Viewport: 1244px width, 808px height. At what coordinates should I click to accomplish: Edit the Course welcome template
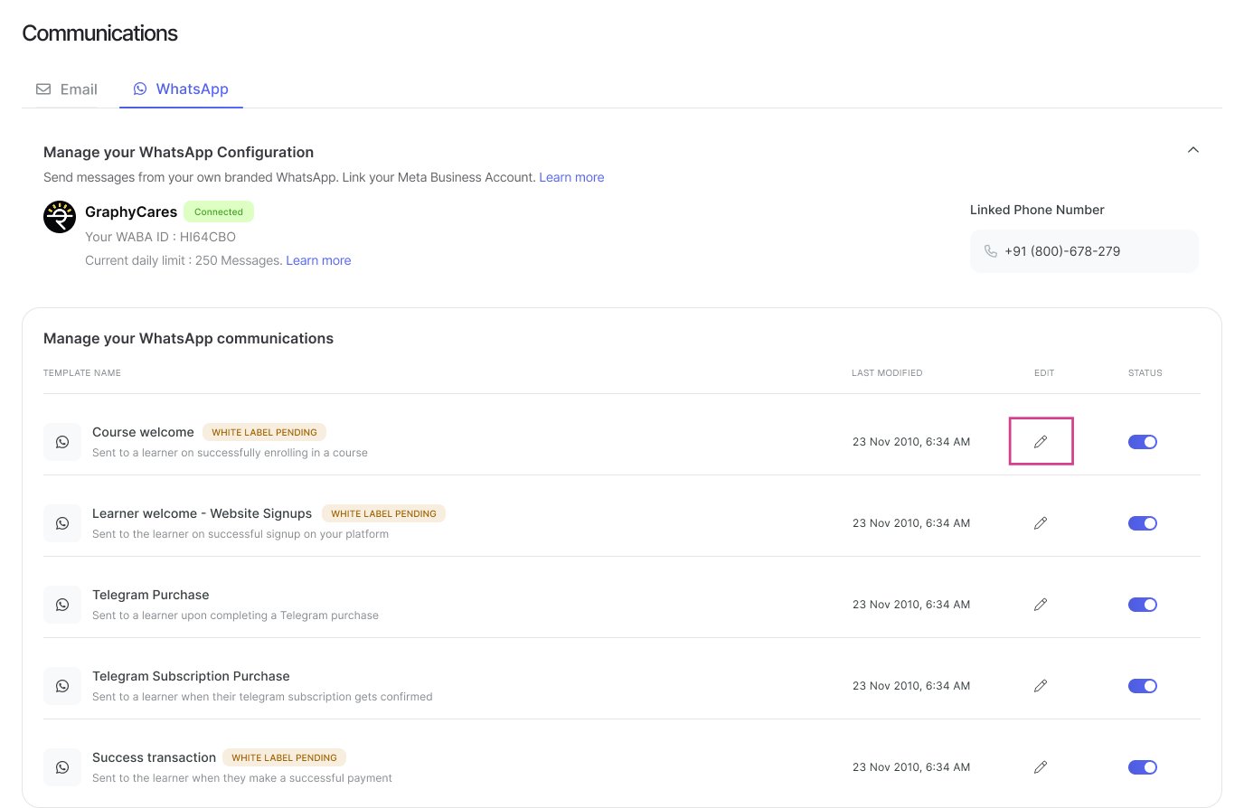pyautogui.click(x=1041, y=442)
